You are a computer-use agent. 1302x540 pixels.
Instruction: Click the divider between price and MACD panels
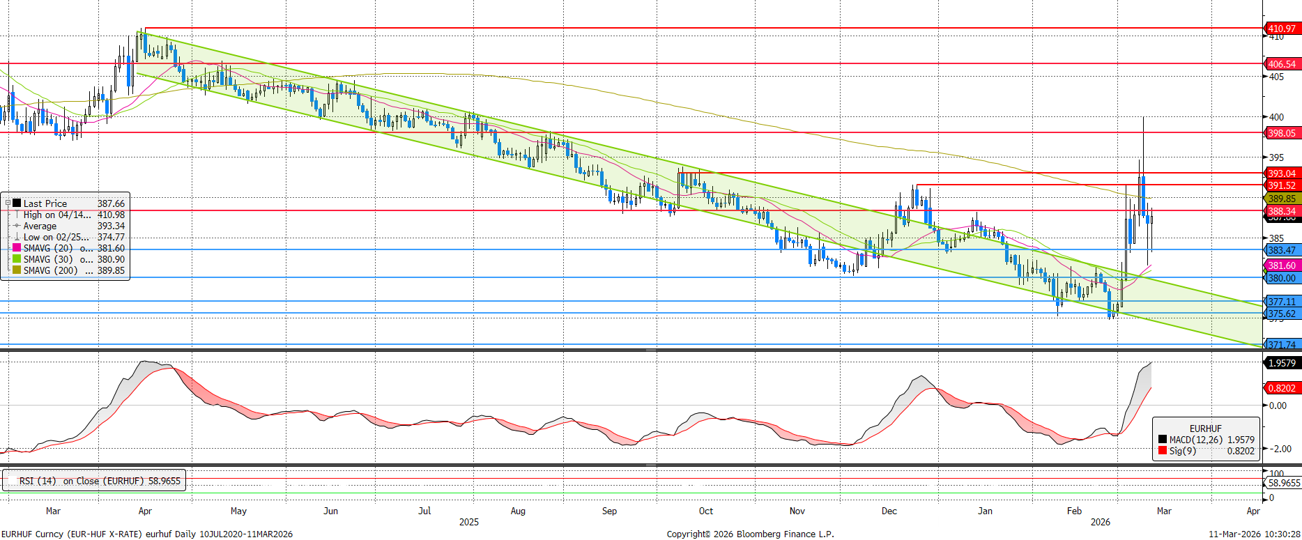(650, 350)
